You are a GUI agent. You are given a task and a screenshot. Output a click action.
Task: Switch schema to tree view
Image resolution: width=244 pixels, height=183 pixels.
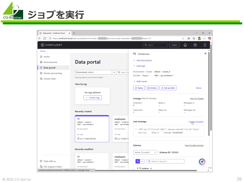tap(138, 161)
